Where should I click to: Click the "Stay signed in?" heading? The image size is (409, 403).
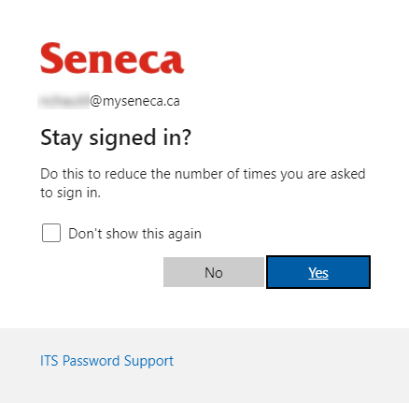point(116,137)
